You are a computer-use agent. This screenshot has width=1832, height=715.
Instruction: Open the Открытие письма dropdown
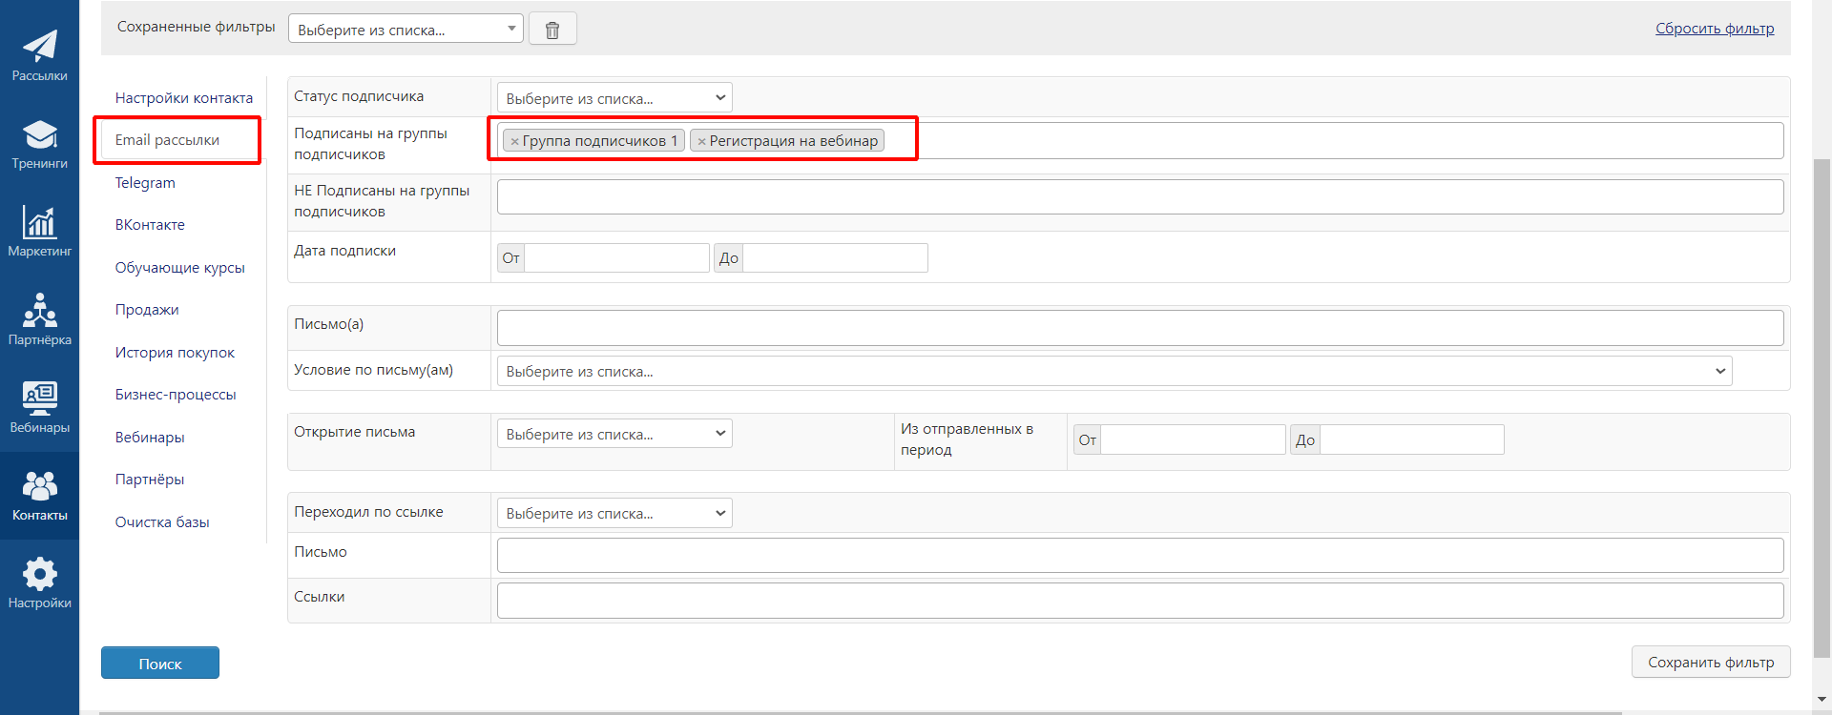[614, 434]
